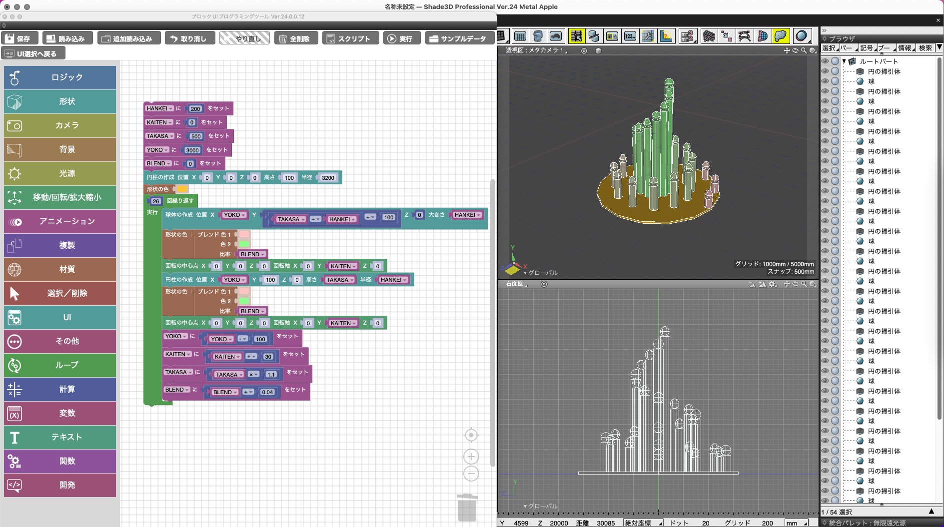Image resolution: width=944 pixels, height=527 pixels.
Task: Collapse the ルートパート tree node
Action: [x=844, y=61]
